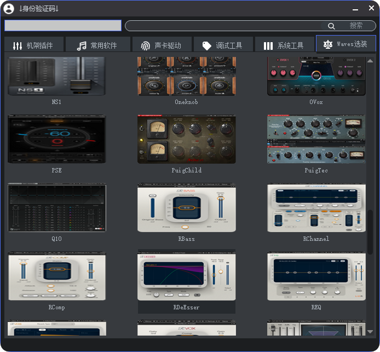Select the Oneknob plugin thumbnail
Screen dimensions: 380x352
[x=186, y=76]
